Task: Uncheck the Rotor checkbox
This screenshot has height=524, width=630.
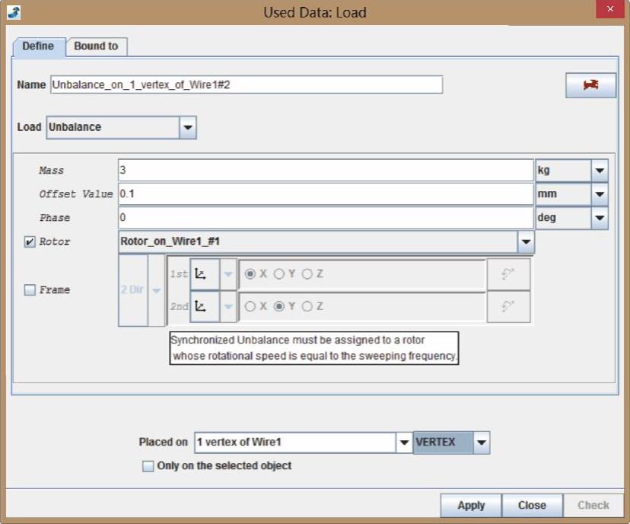Action: click(30, 242)
